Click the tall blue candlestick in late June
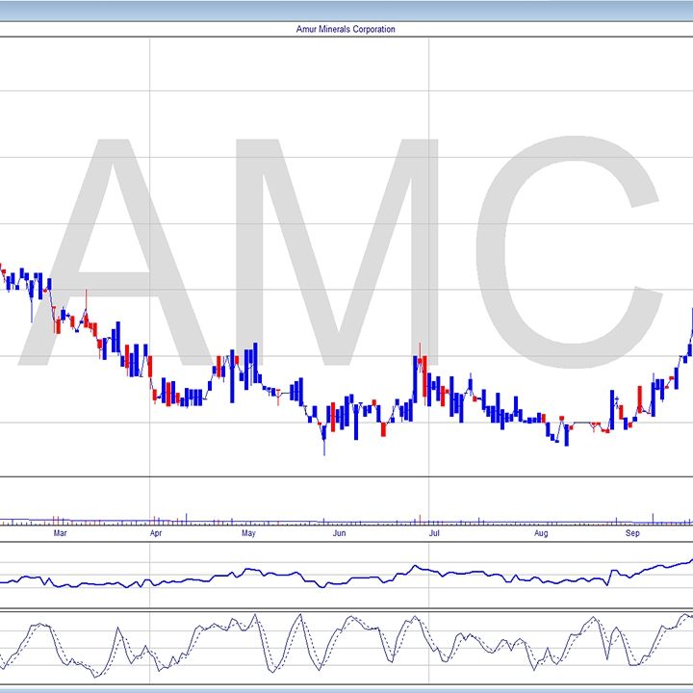This screenshot has width=693, height=693. pyautogui.click(x=416, y=380)
